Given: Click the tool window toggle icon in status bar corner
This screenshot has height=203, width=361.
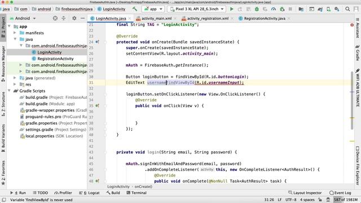Looking at the screenshot, I should click(4, 200).
